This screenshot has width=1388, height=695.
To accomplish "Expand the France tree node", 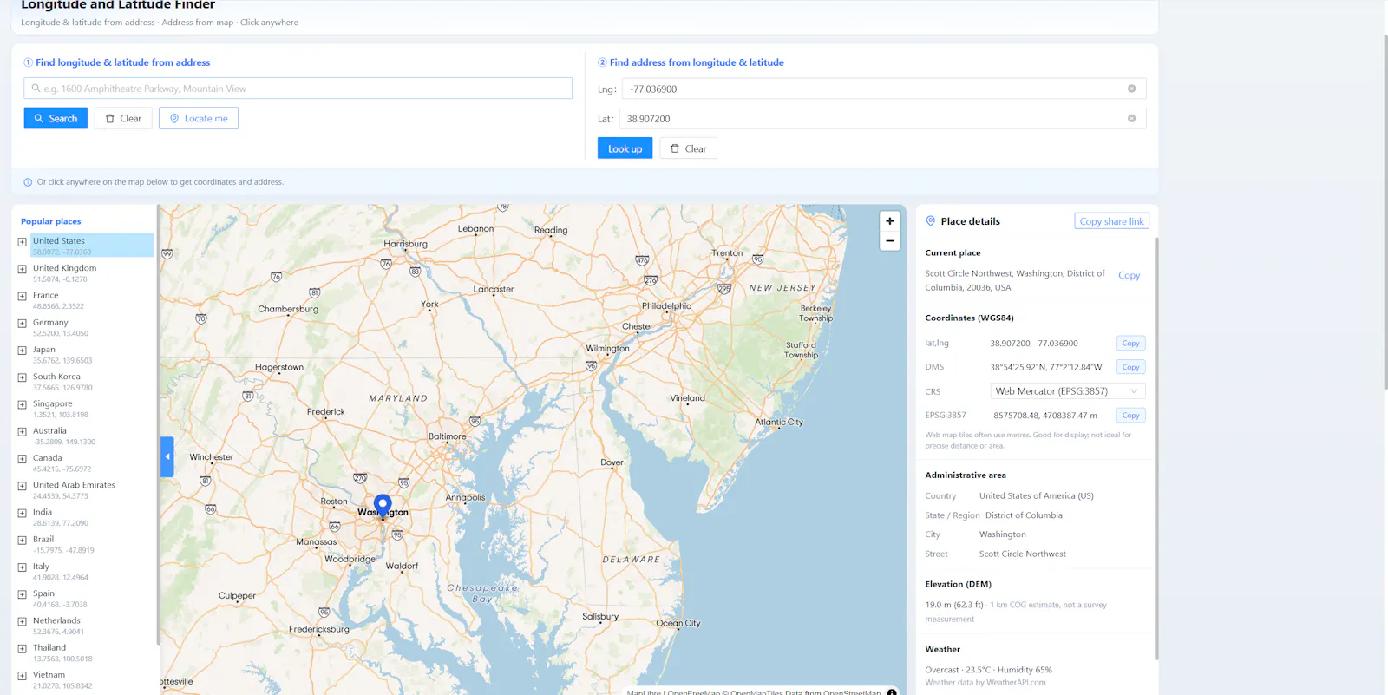I will pyautogui.click(x=23, y=296).
